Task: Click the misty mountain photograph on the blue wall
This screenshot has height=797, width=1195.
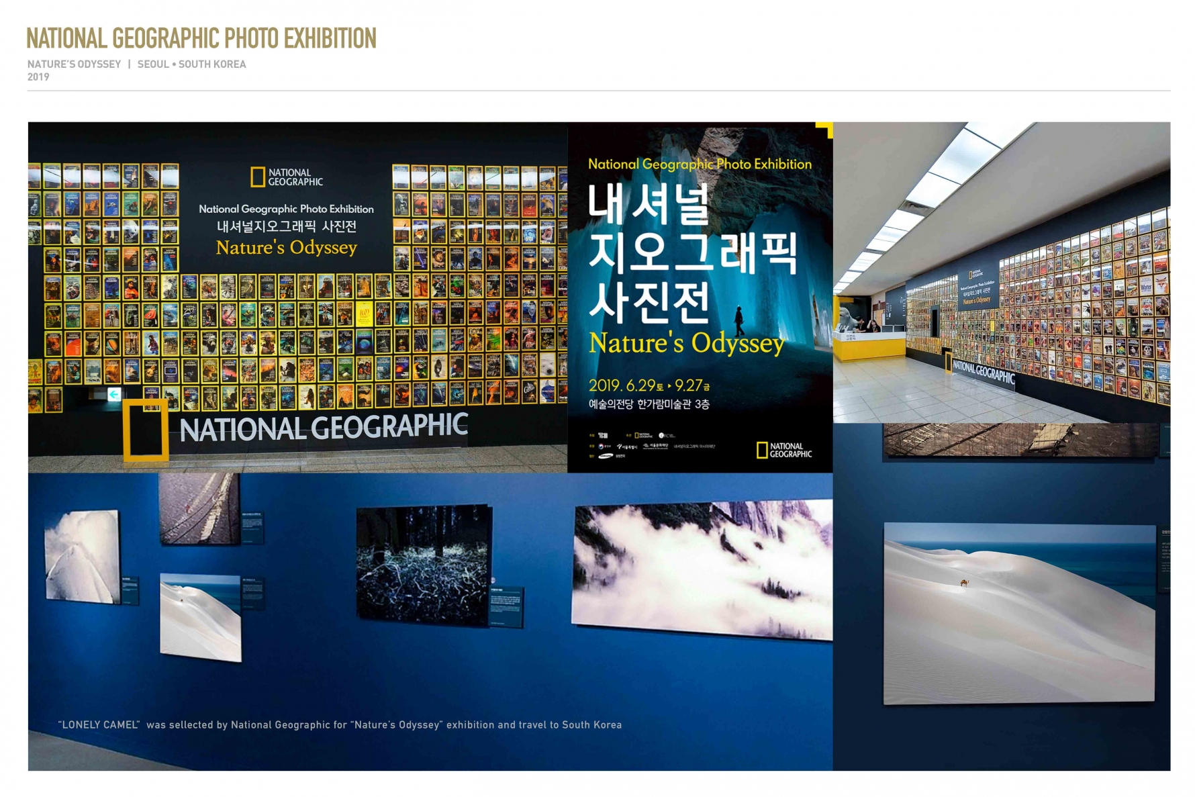Action: [x=703, y=571]
